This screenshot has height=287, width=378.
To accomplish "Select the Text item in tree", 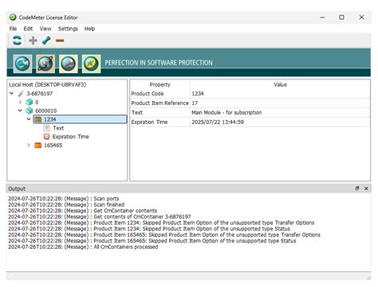I will (58, 128).
